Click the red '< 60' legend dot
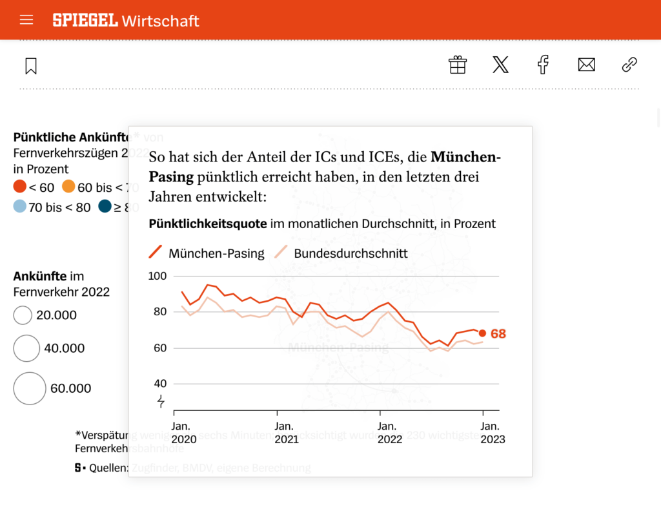661x513 pixels. pyautogui.click(x=20, y=186)
